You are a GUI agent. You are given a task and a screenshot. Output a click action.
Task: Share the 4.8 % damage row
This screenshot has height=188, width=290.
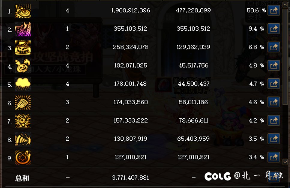click(x=274, y=66)
